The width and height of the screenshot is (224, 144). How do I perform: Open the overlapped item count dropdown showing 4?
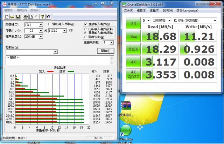click(x=112, y=43)
